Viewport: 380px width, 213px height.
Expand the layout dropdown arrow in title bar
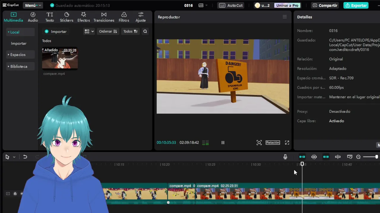coord(207,5)
